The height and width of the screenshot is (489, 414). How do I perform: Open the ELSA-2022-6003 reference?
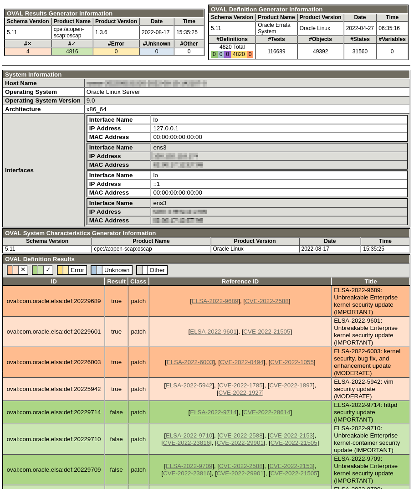[190, 362]
